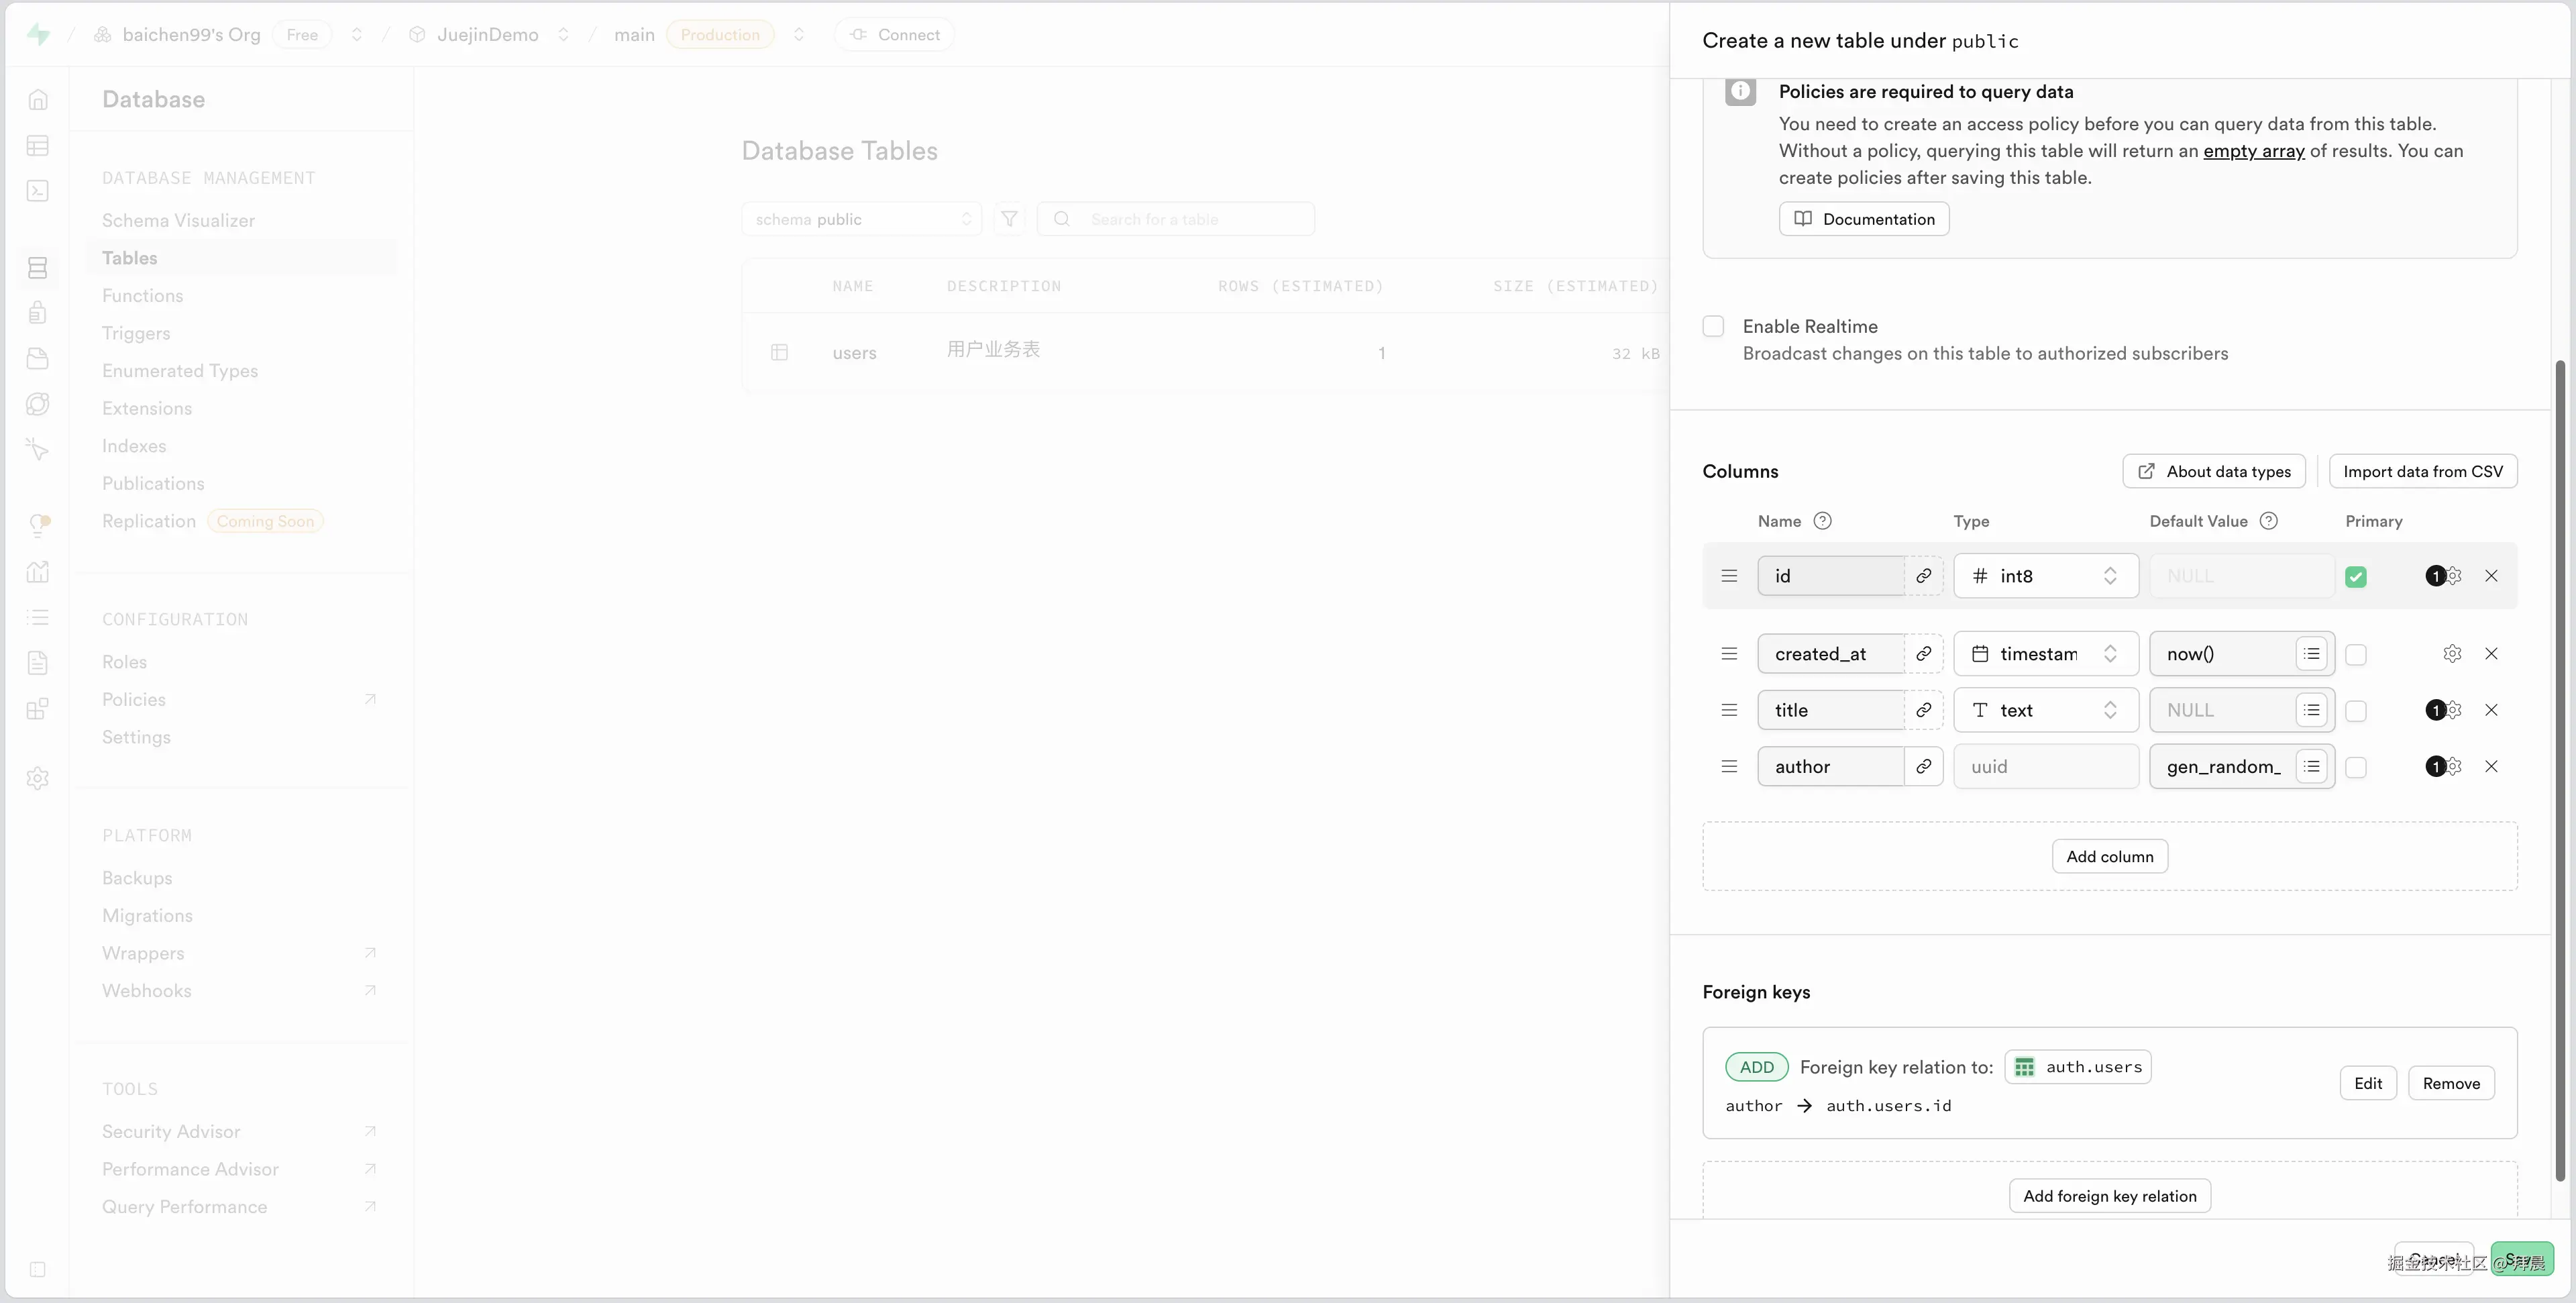Image resolution: width=2576 pixels, height=1303 pixels.
Task: Click Add column button
Action: [2109, 857]
